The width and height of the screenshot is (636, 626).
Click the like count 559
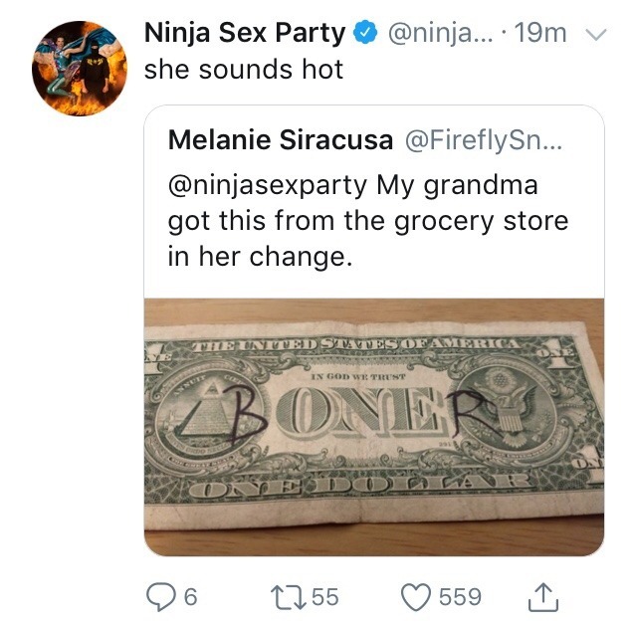460,597
